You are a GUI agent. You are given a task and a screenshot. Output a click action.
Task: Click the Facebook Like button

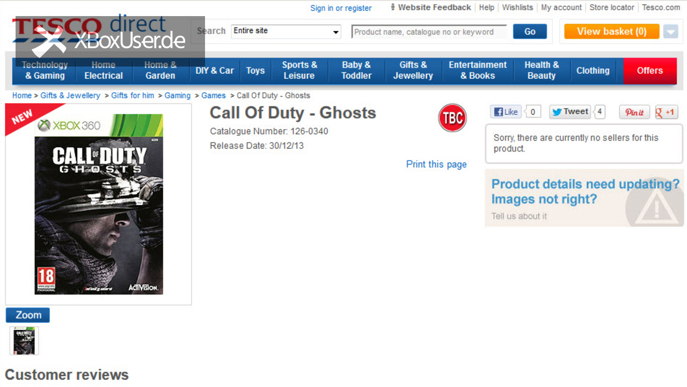pos(506,112)
